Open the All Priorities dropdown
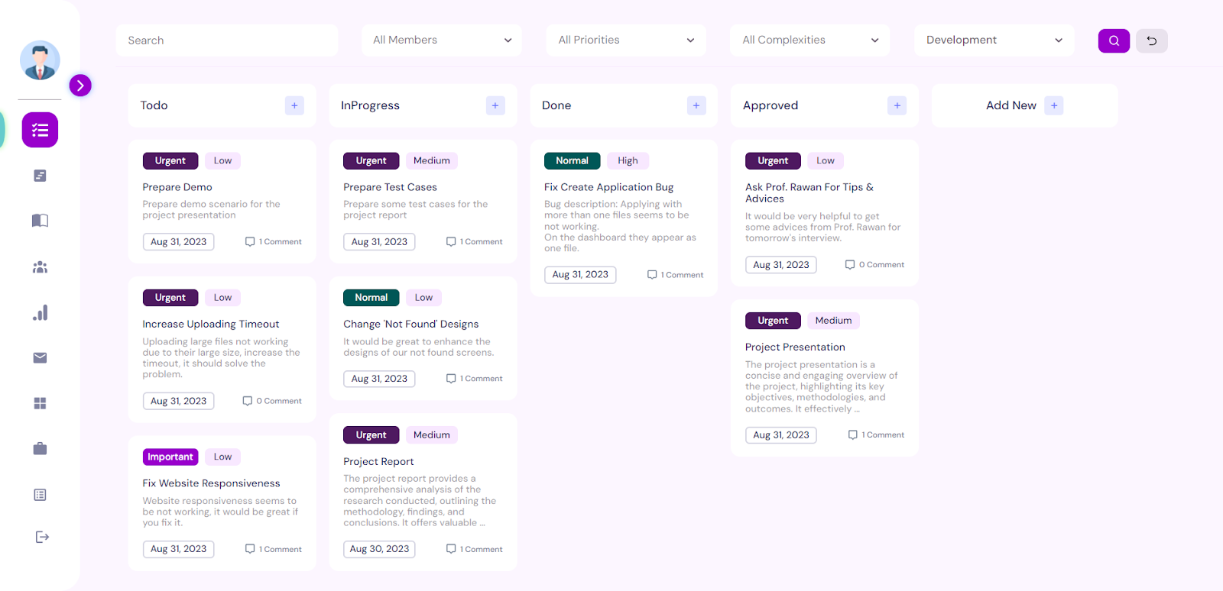 pos(625,40)
